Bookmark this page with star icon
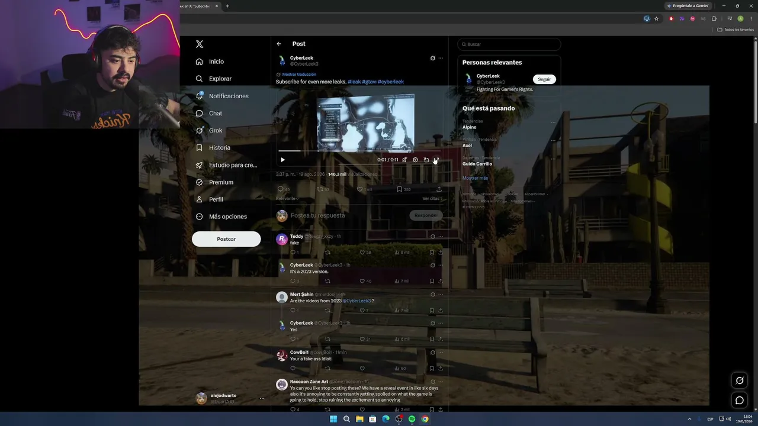Viewport: 758px width, 426px height. click(656, 18)
